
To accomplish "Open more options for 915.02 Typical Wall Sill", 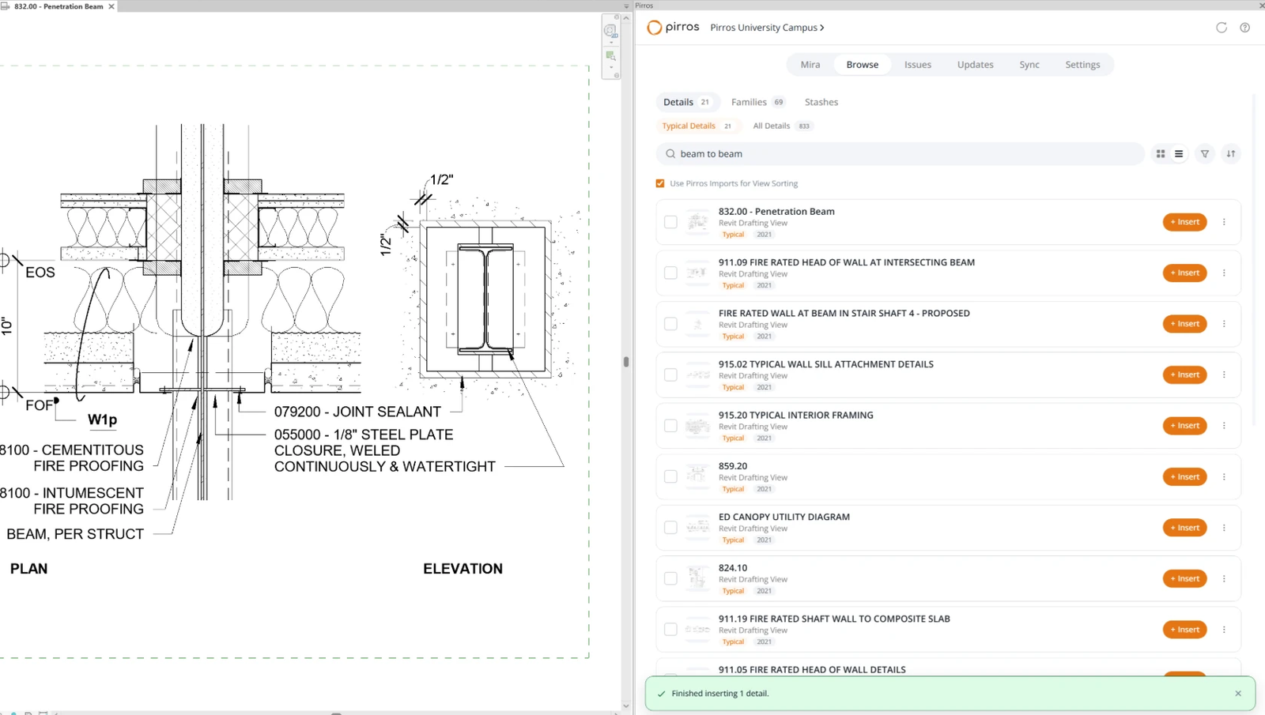I will (x=1224, y=374).
